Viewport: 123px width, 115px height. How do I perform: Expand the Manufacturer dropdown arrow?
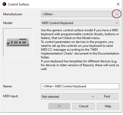117,14
